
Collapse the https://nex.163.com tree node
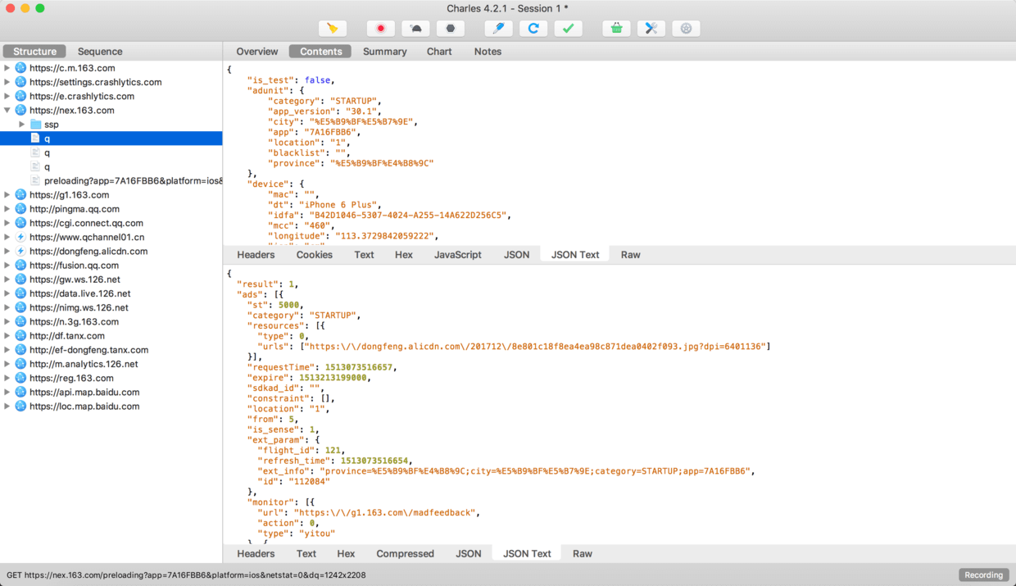click(7, 110)
